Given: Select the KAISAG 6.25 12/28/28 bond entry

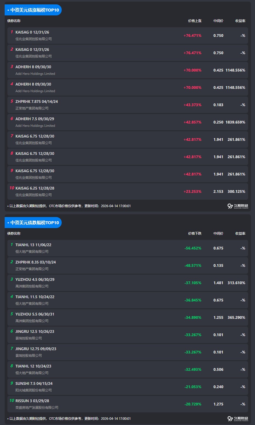Looking at the screenshot, I should [x=35, y=188].
